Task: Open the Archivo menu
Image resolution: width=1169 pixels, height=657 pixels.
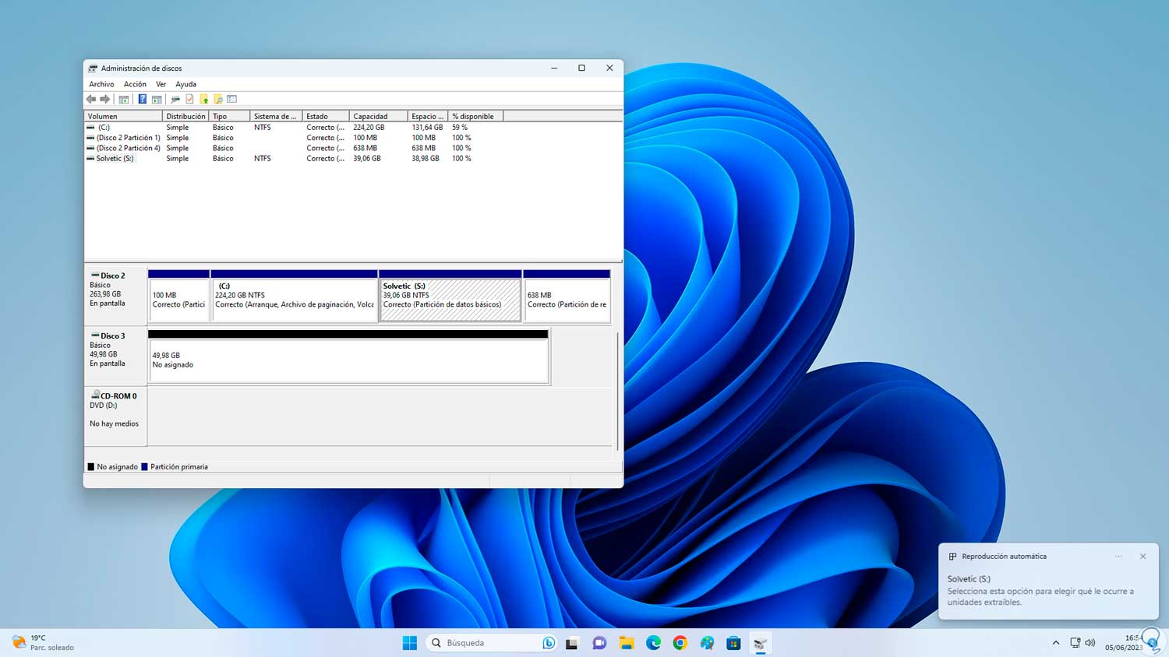Action: (x=101, y=84)
